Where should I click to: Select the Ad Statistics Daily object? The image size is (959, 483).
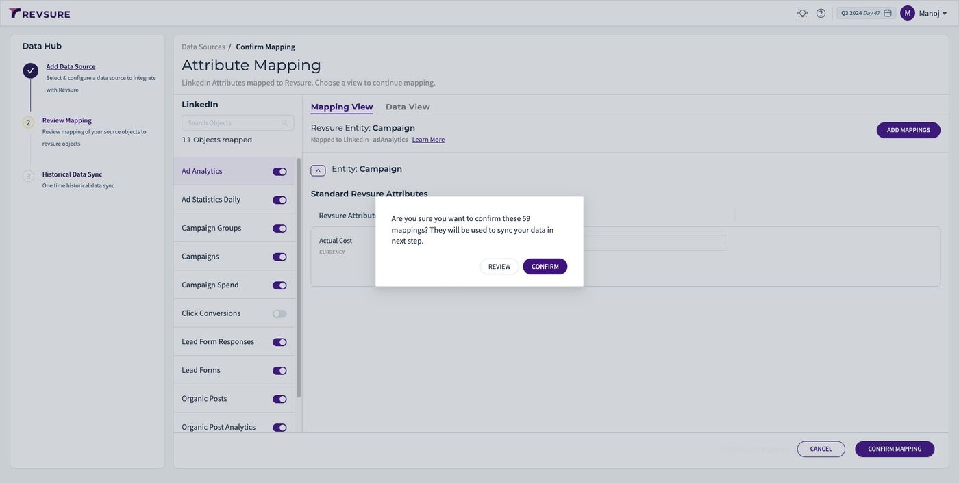234,200
